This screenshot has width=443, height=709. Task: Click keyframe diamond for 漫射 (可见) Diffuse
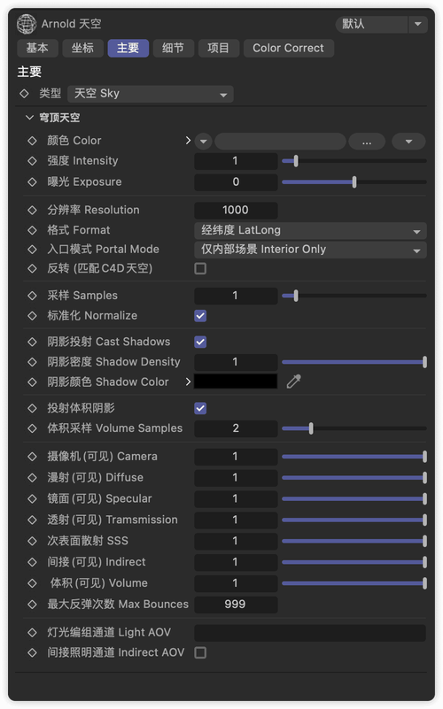32,478
